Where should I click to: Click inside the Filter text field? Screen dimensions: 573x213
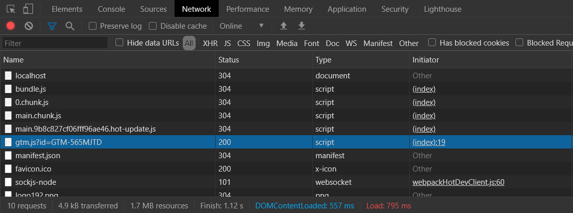point(54,43)
